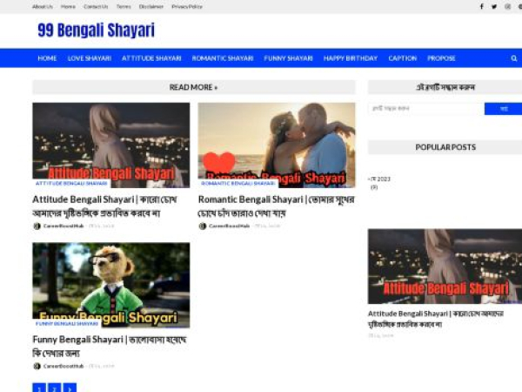Open Attitude Bengali Shayari post thumbnail in main grid

(111, 145)
